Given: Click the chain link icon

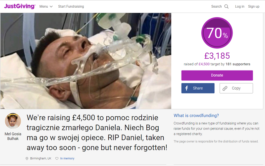Looking at the screenshot, I should [x=225, y=88].
